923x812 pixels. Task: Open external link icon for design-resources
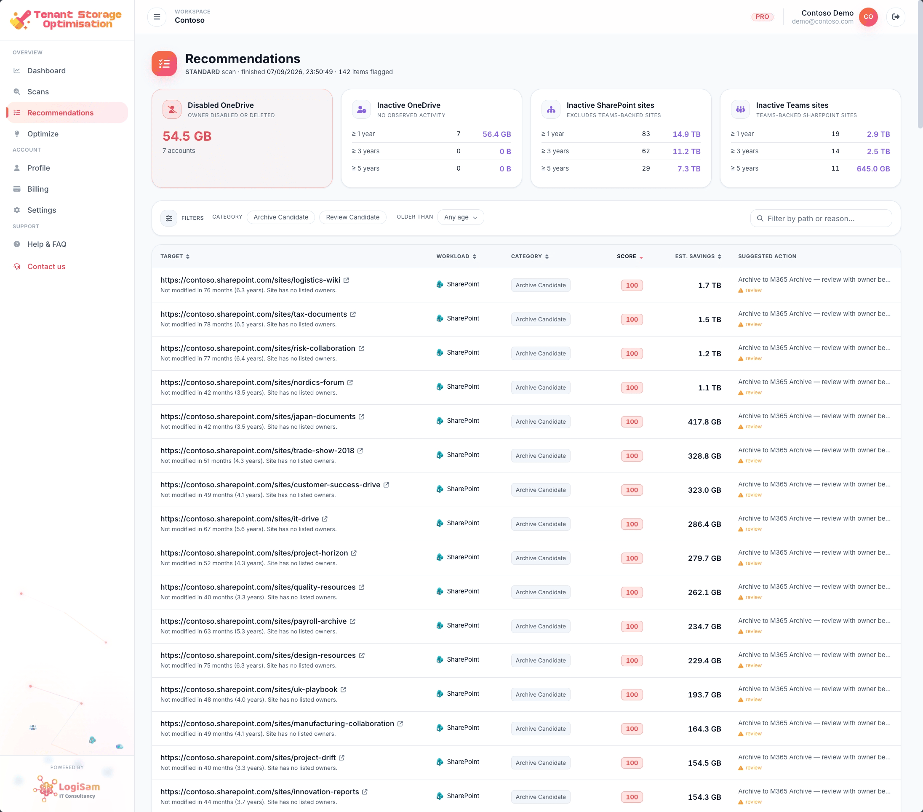[x=362, y=655]
